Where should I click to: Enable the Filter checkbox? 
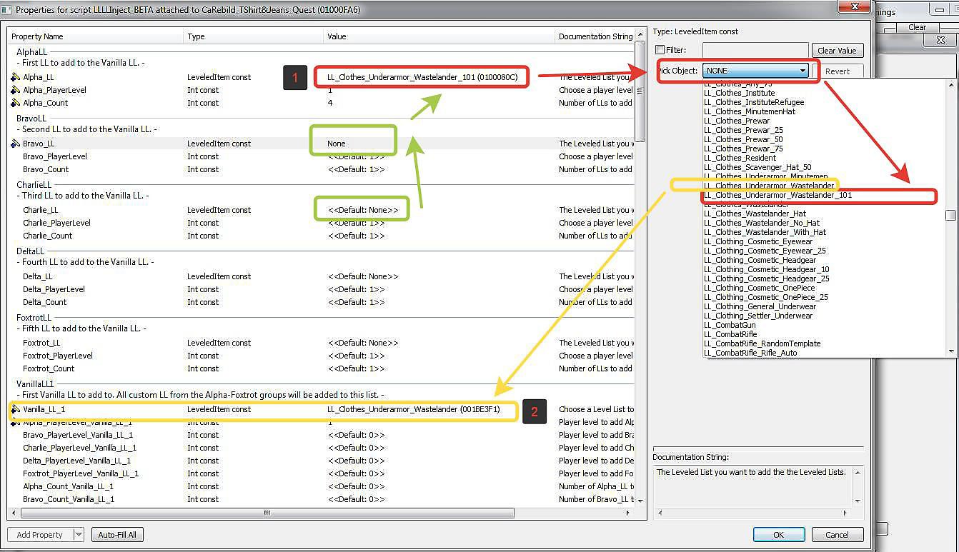[660, 50]
